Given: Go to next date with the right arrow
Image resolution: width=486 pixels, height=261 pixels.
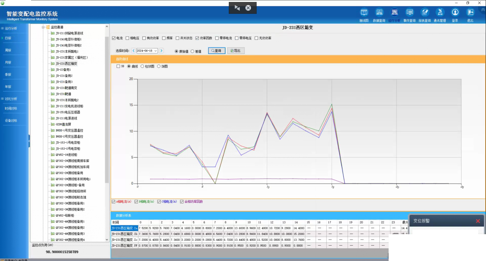Looking at the screenshot, I should pos(161,51).
